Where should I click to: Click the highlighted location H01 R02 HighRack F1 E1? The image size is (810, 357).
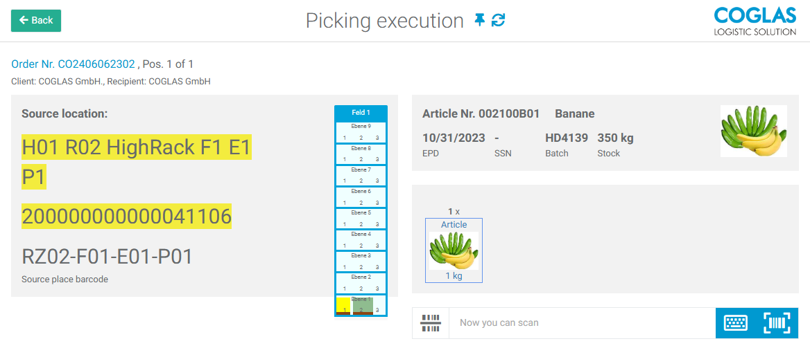point(136,147)
